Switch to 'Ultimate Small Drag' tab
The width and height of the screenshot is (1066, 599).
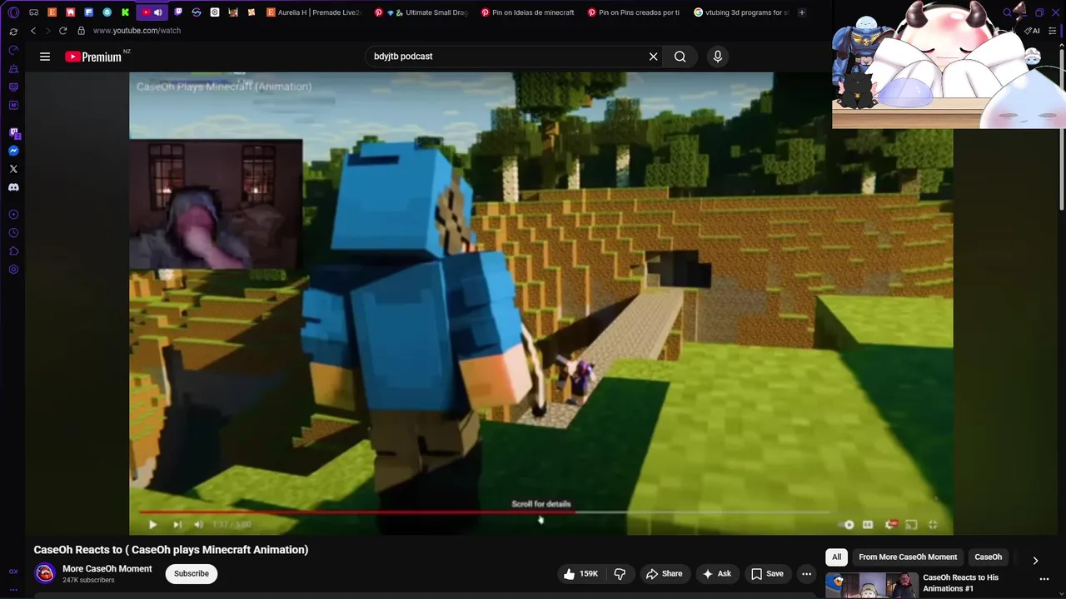[x=421, y=12]
